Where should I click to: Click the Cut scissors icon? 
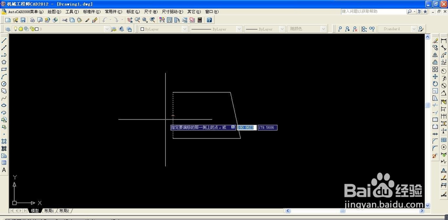[65, 20]
